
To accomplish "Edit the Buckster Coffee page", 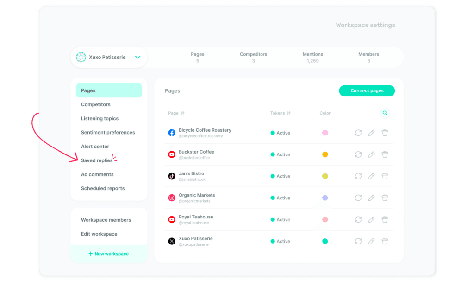I will [x=372, y=154].
